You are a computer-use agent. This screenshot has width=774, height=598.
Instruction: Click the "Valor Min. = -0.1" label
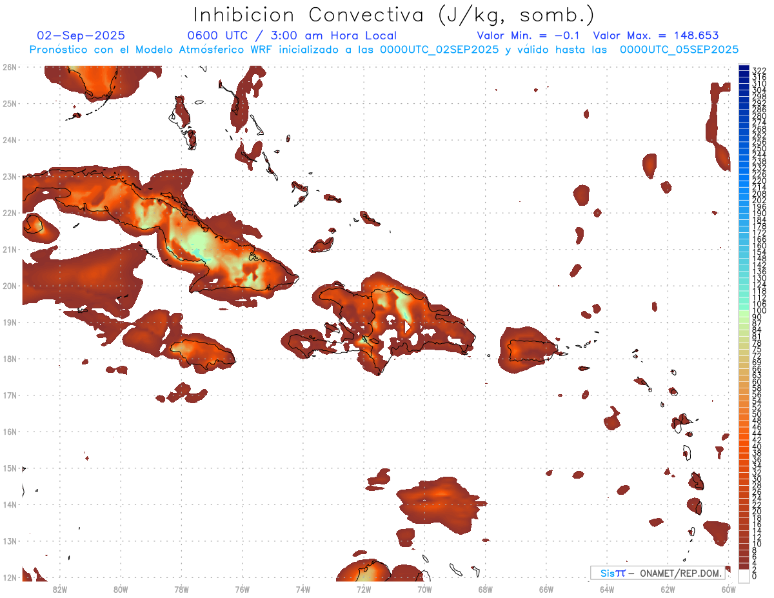[x=530, y=35]
